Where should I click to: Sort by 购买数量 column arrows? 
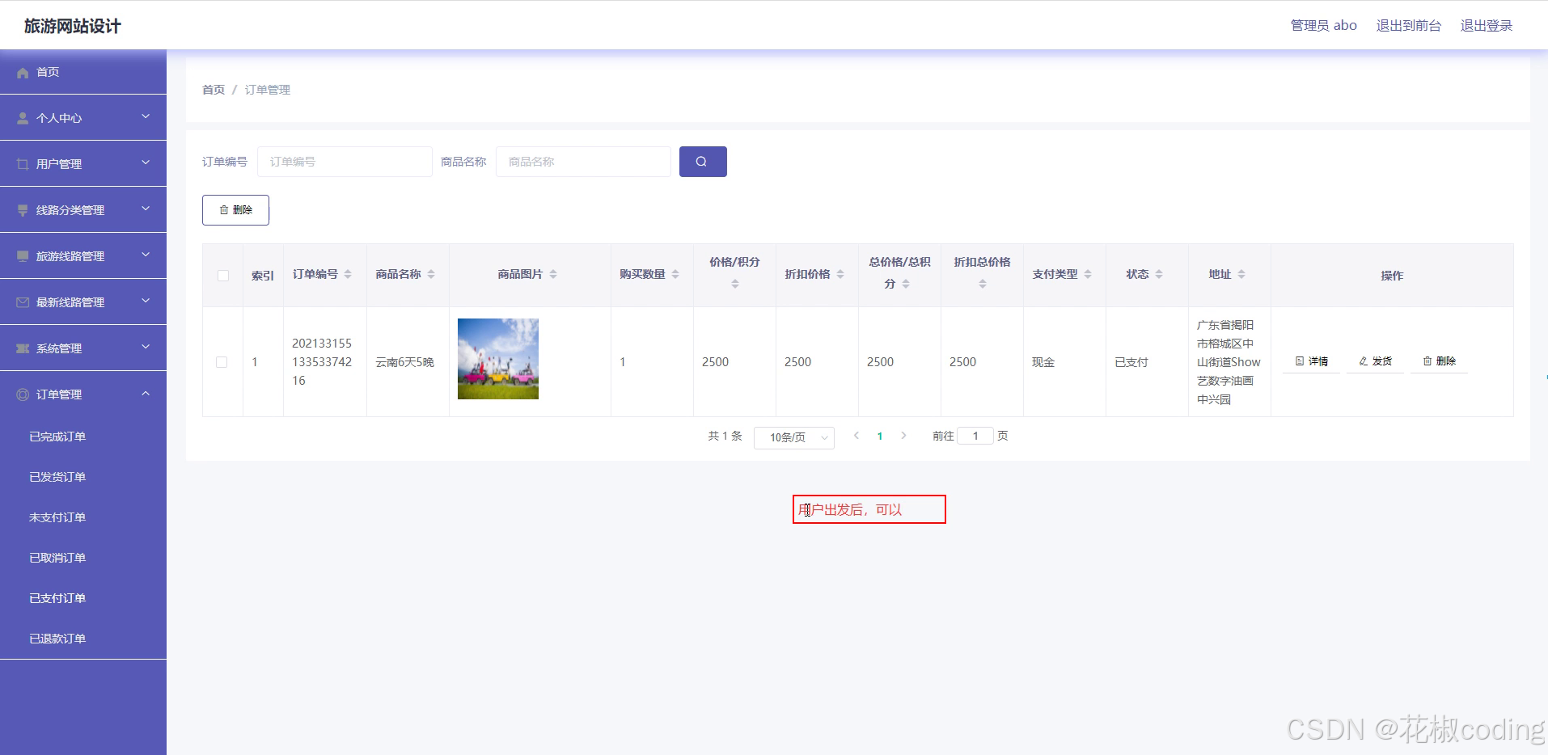[675, 275]
